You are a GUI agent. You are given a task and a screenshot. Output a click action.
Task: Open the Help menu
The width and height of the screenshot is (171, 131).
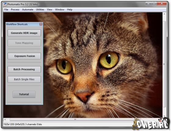[x=70, y=9]
